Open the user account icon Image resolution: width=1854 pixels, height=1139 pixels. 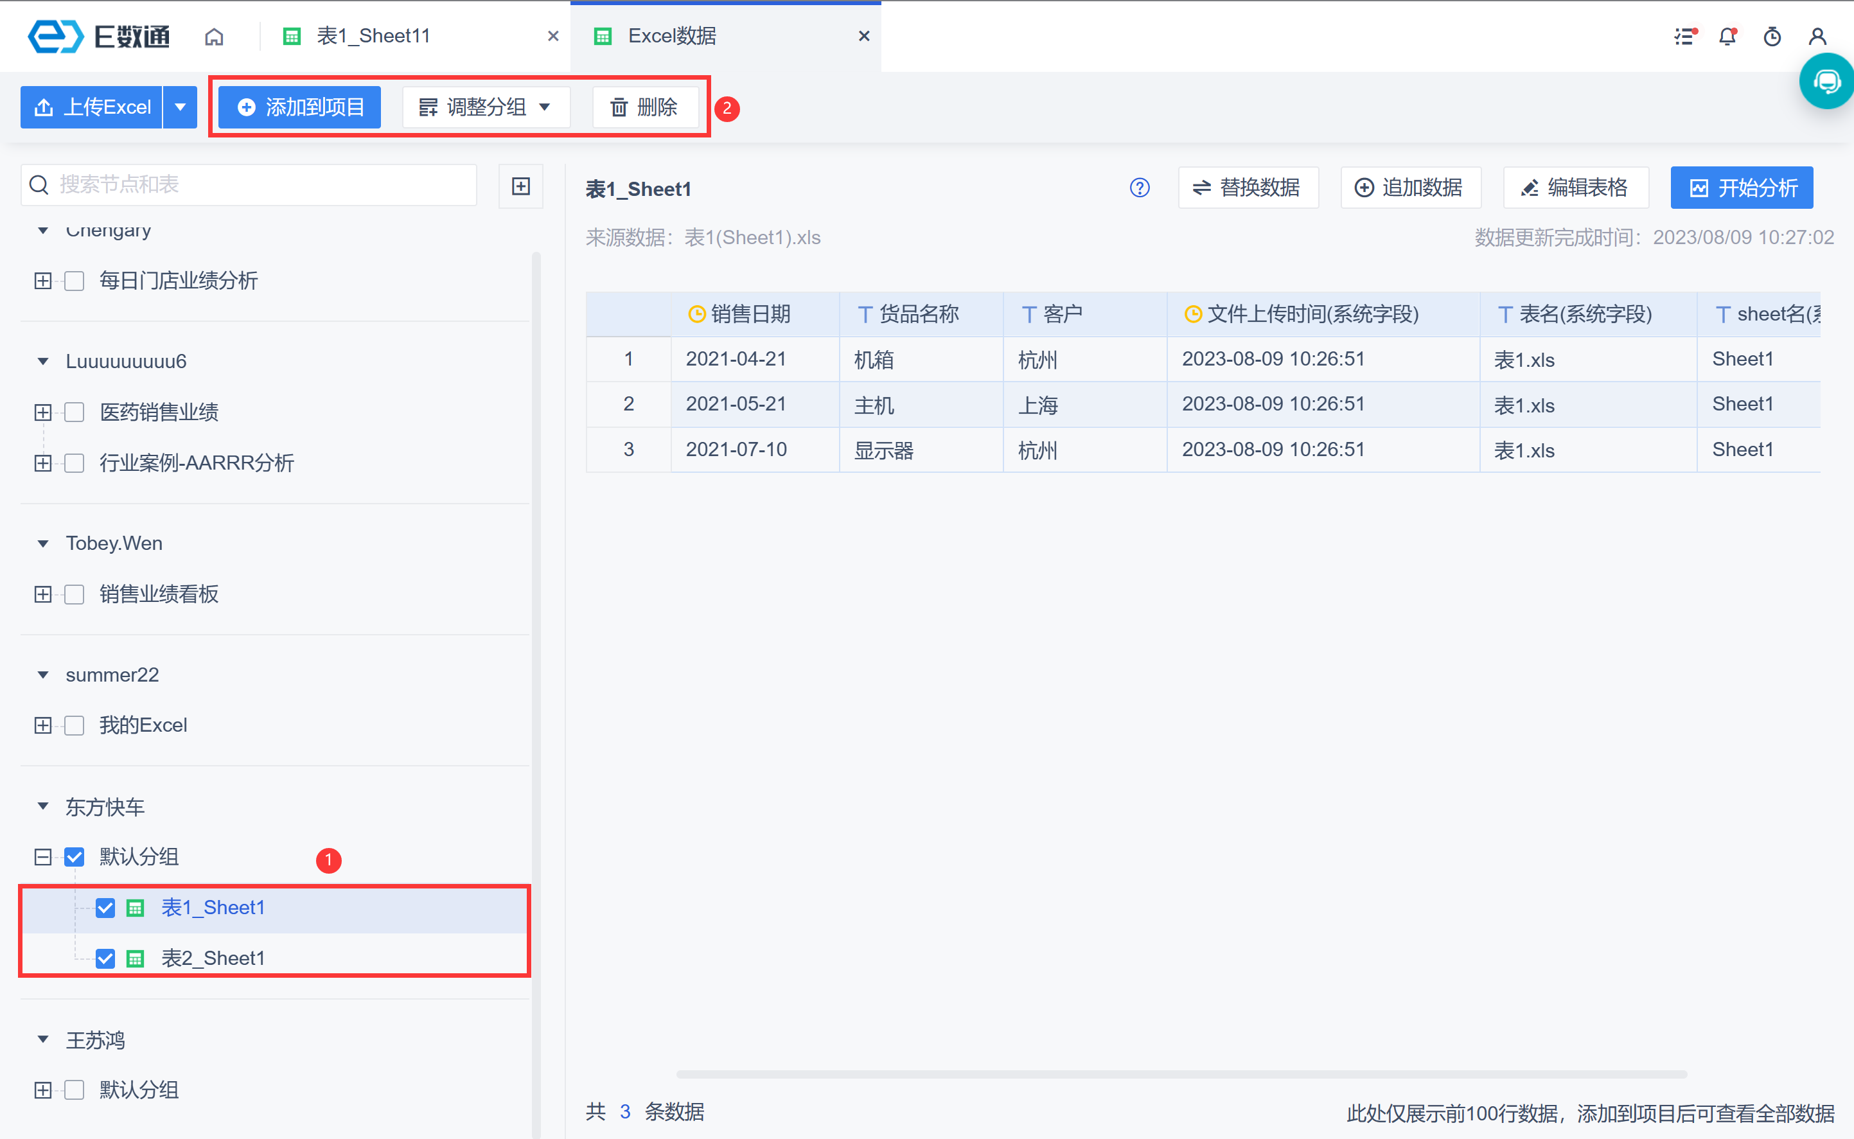pyautogui.click(x=1817, y=36)
